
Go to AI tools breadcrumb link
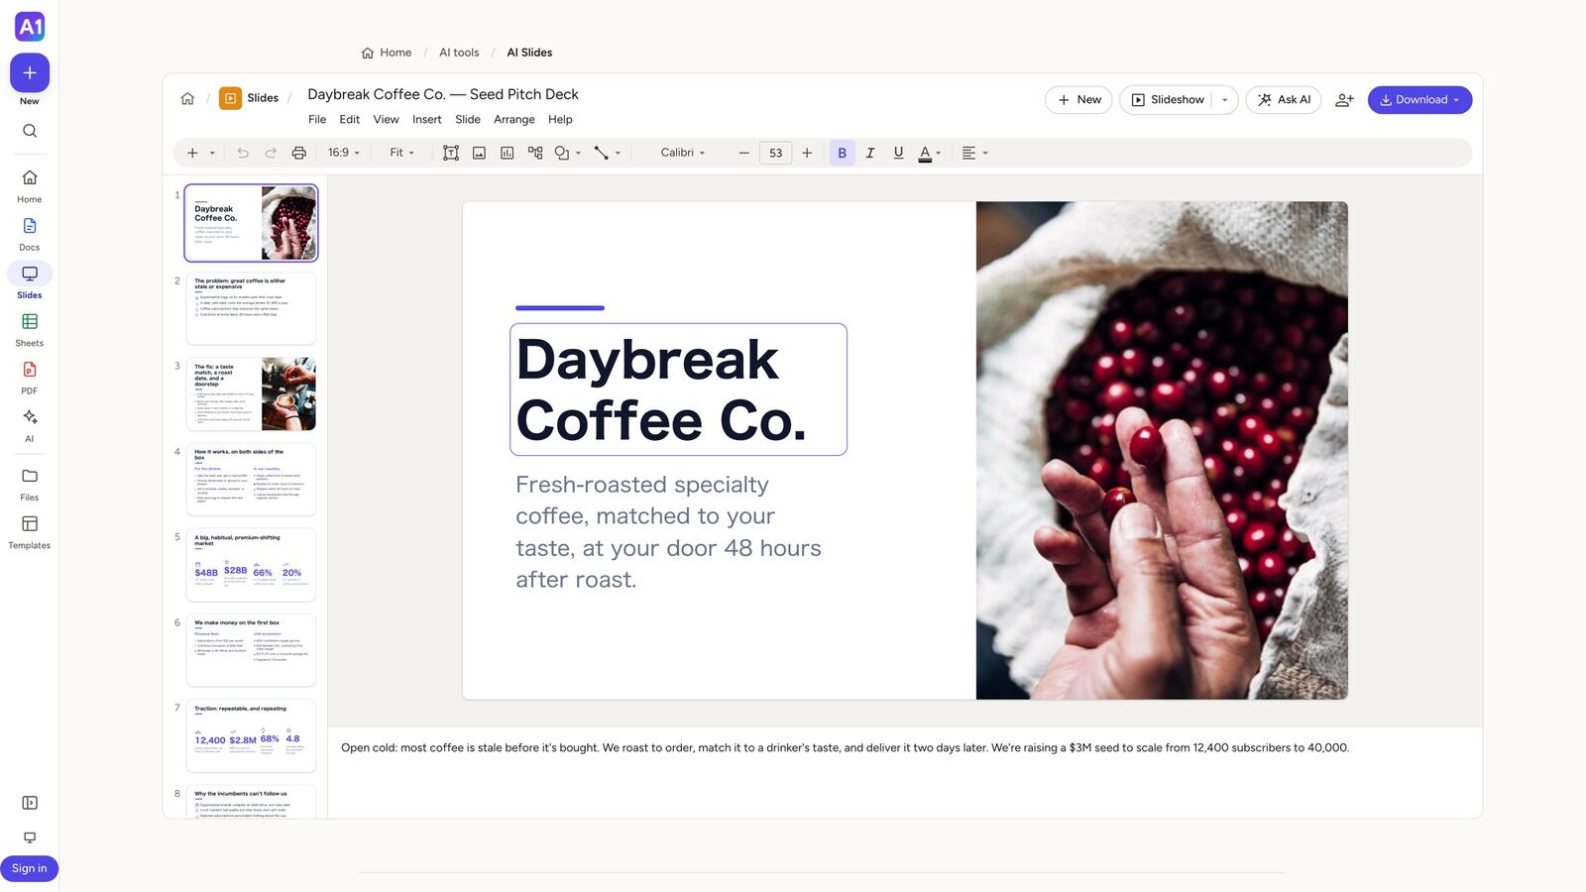tap(459, 53)
